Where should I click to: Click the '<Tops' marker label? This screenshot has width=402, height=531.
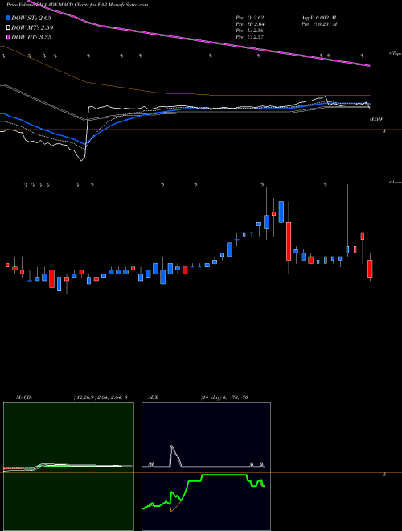[x=395, y=53]
